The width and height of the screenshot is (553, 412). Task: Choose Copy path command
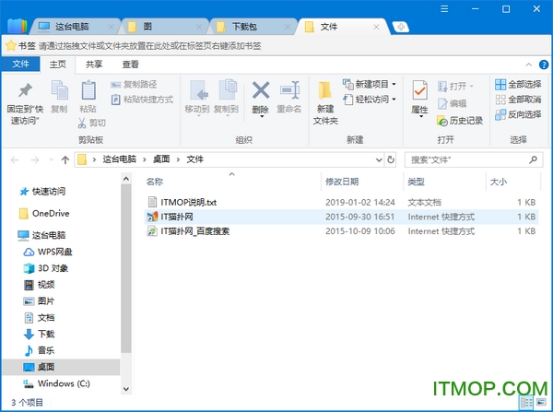134,84
